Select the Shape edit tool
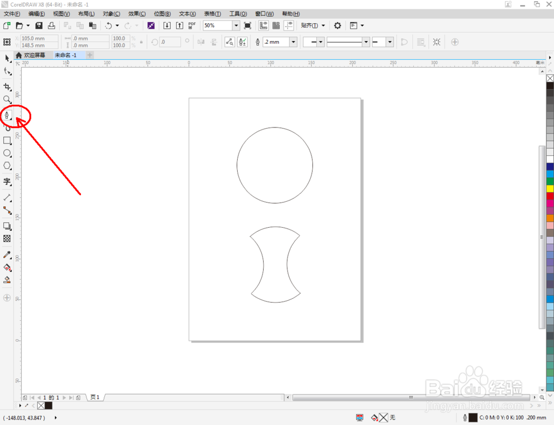554x425 pixels. tap(7, 71)
